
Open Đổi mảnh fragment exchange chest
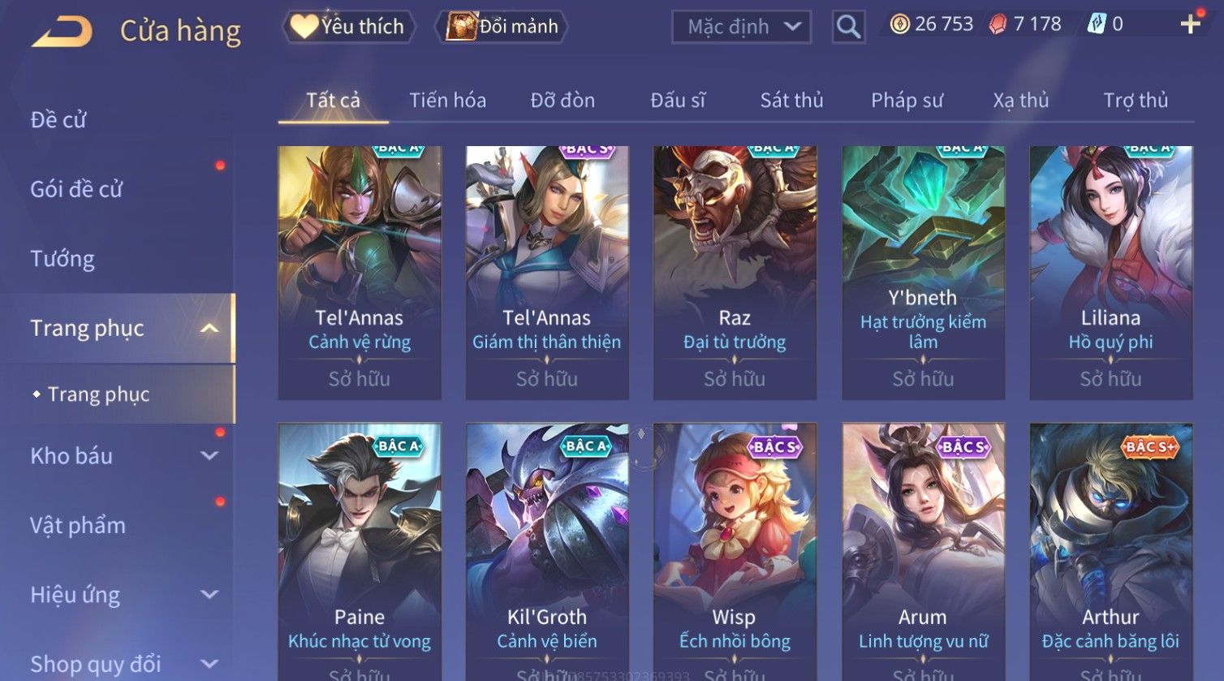coord(502,27)
